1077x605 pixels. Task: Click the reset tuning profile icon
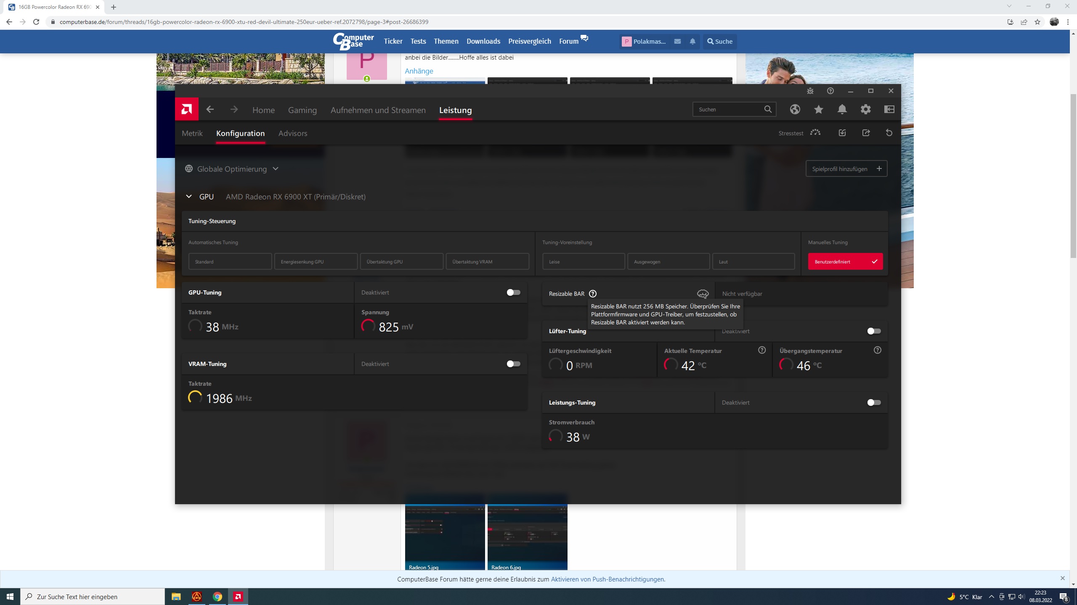pyautogui.click(x=889, y=133)
